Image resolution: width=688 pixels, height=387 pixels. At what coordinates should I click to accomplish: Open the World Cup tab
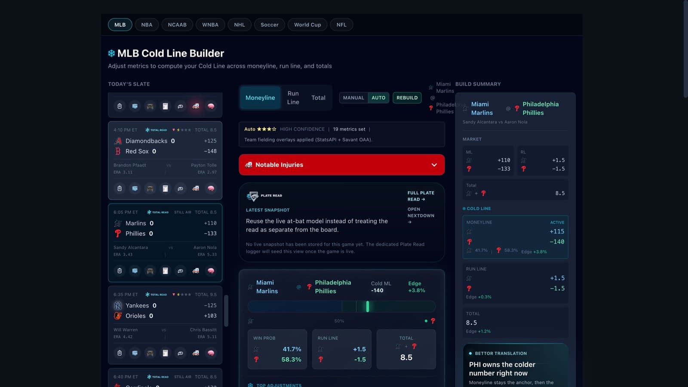point(307,25)
